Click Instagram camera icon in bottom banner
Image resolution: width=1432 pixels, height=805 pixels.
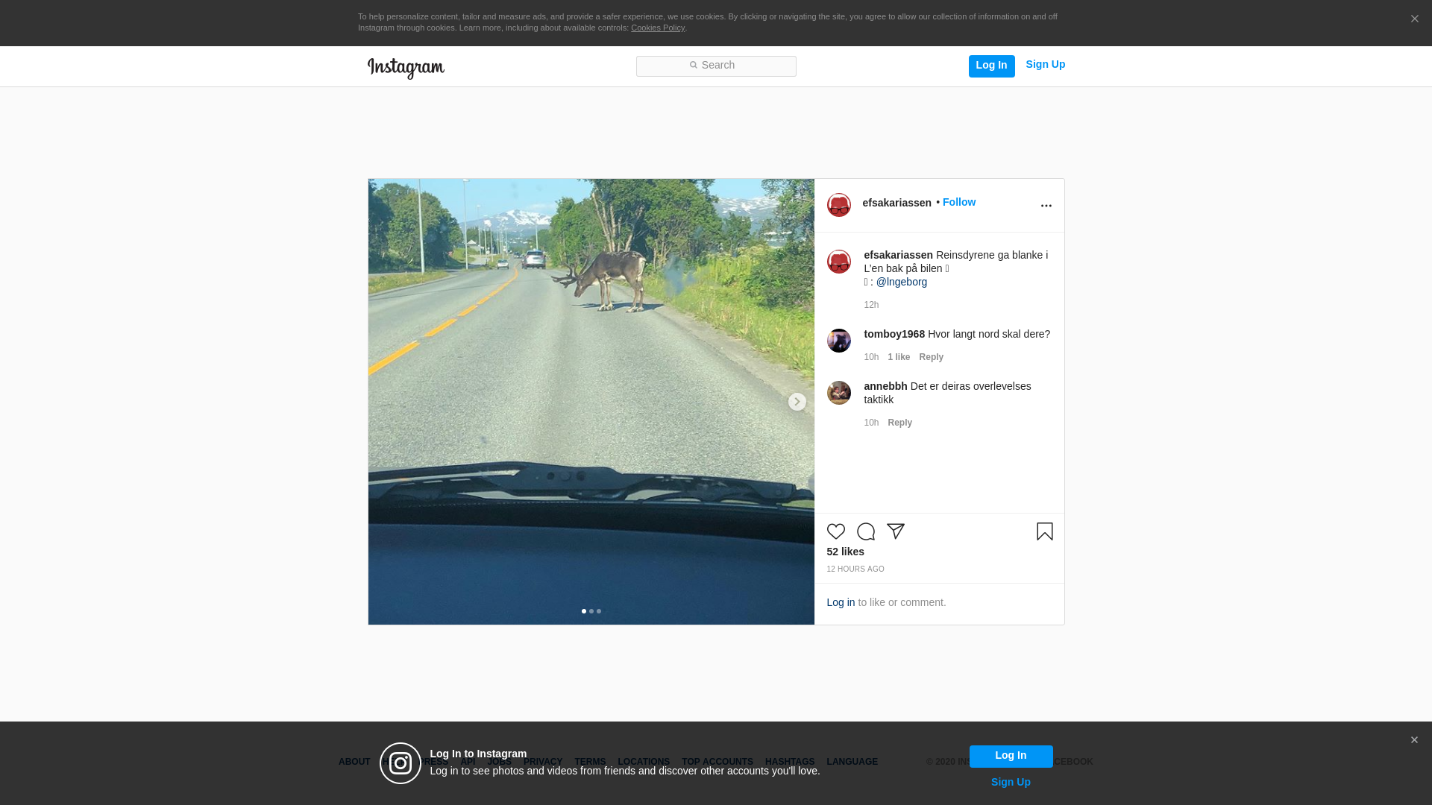401,763
